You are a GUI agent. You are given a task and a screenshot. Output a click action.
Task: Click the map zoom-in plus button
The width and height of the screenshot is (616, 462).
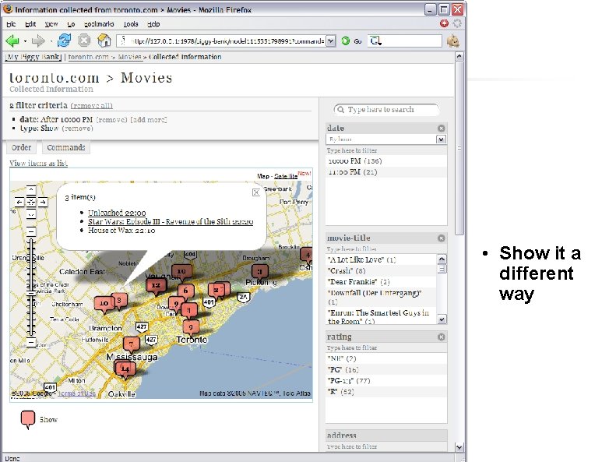click(30, 231)
